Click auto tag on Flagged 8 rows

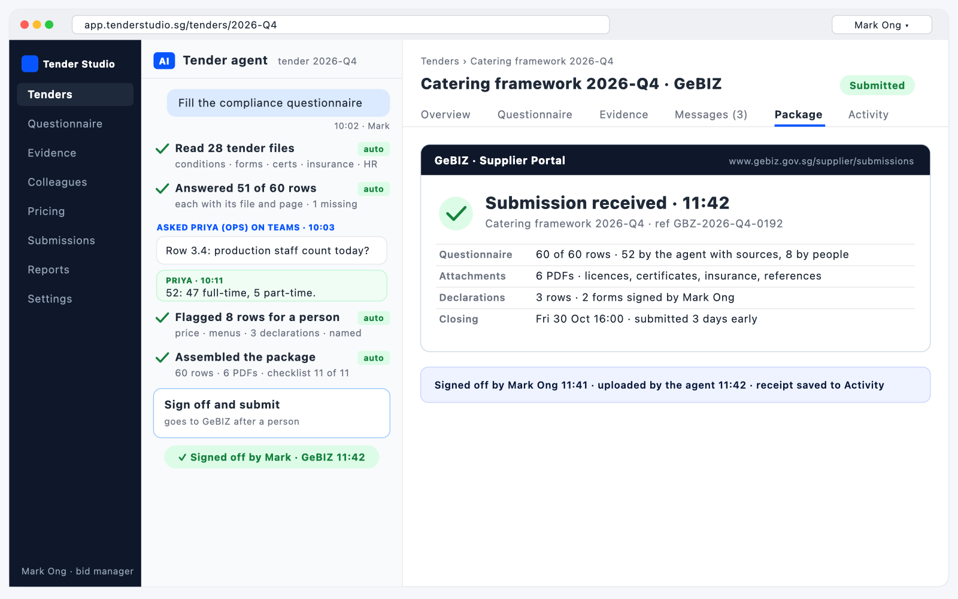coord(374,318)
